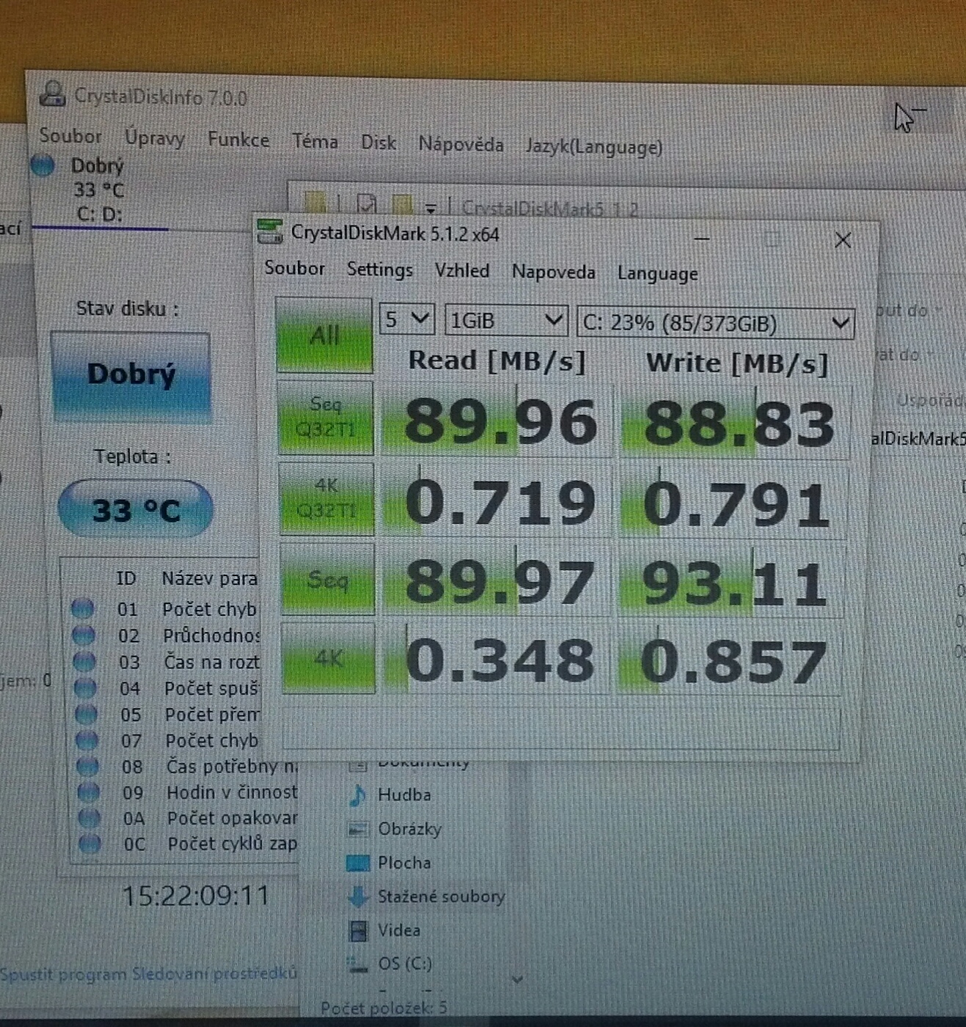Image resolution: width=966 pixels, height=1027 pixels.
Task: Click the status circle for attribute ID 09
Action: tap(88, 792)
